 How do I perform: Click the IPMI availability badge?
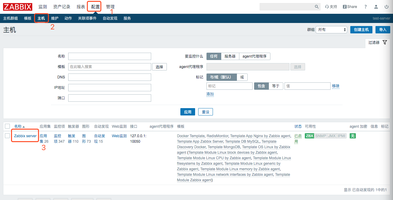[x=342, y=136]
